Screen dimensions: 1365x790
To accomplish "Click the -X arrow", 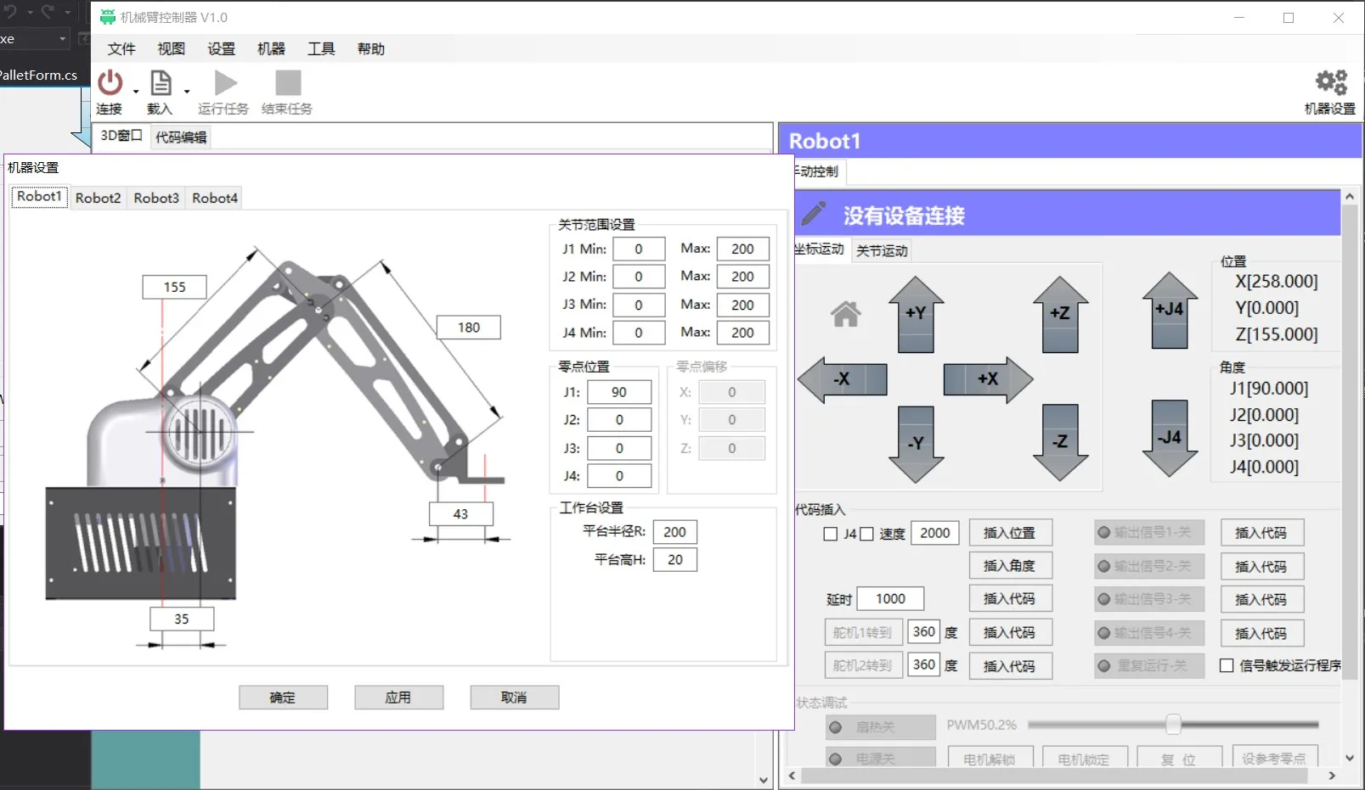I will 842,379.
